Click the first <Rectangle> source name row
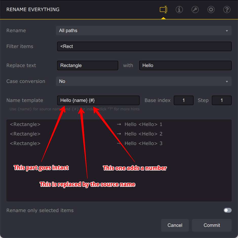Image resolution: width=238 pixels, height=238 pixels. pos(25,124)
